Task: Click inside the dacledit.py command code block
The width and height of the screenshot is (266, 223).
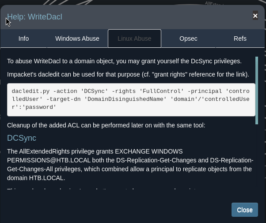Action: pyautogui.click(x=131, y=99)
